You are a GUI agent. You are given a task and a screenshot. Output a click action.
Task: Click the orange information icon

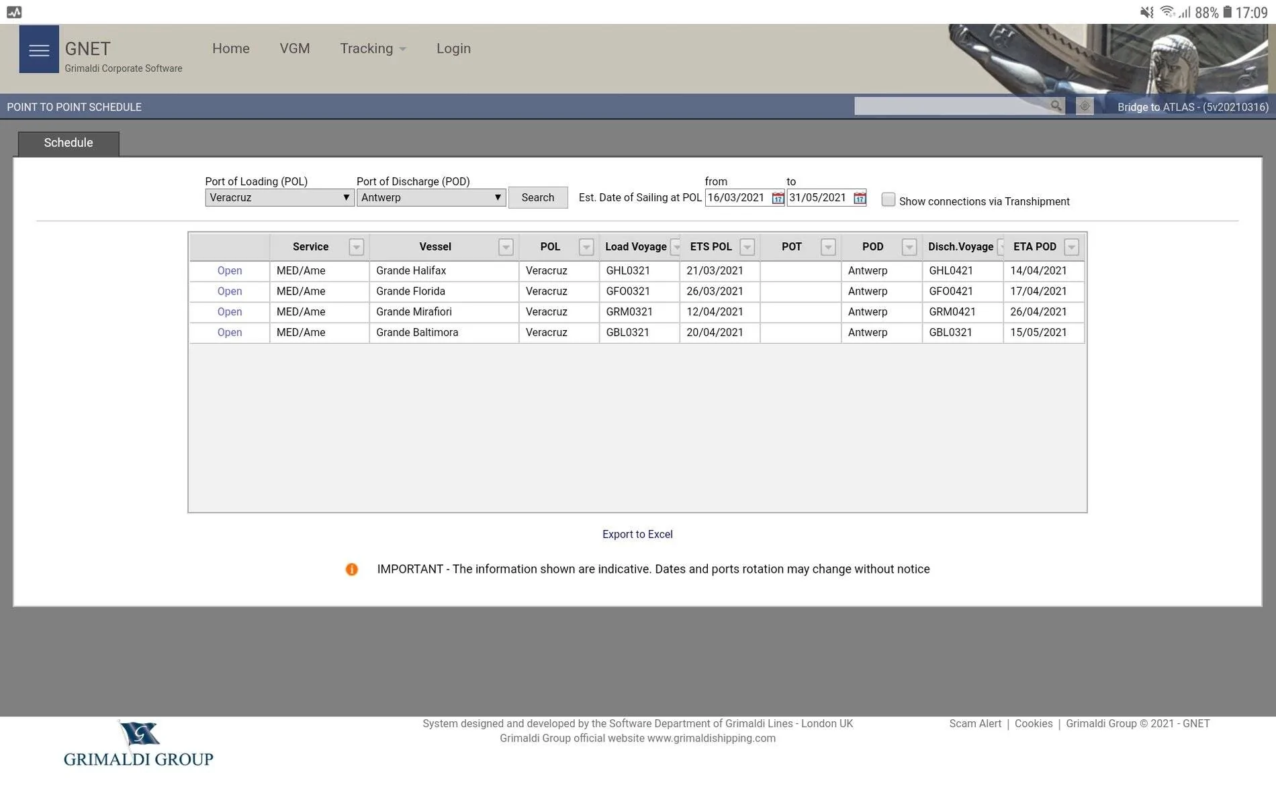351,570
